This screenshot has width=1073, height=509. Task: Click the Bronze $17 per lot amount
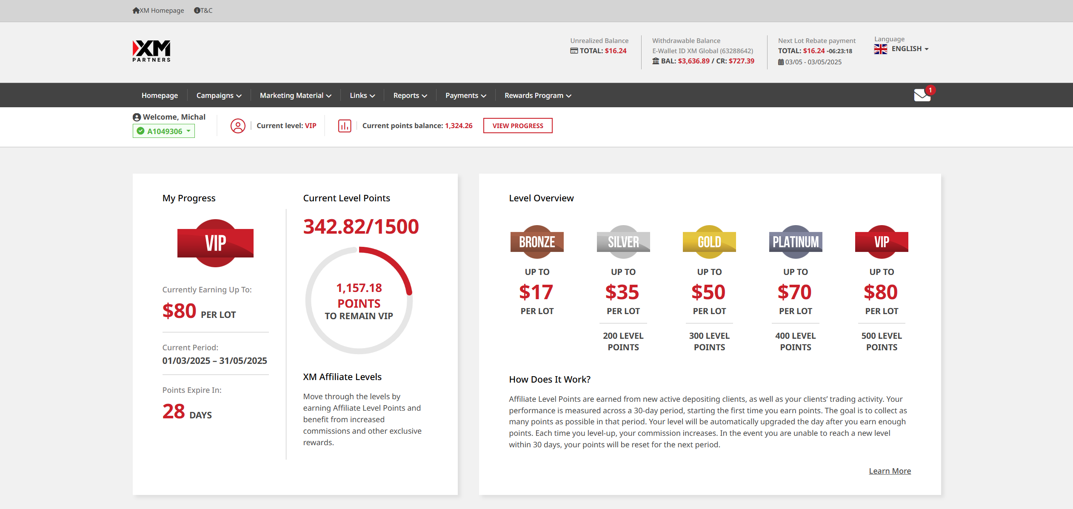click(536, 292)
